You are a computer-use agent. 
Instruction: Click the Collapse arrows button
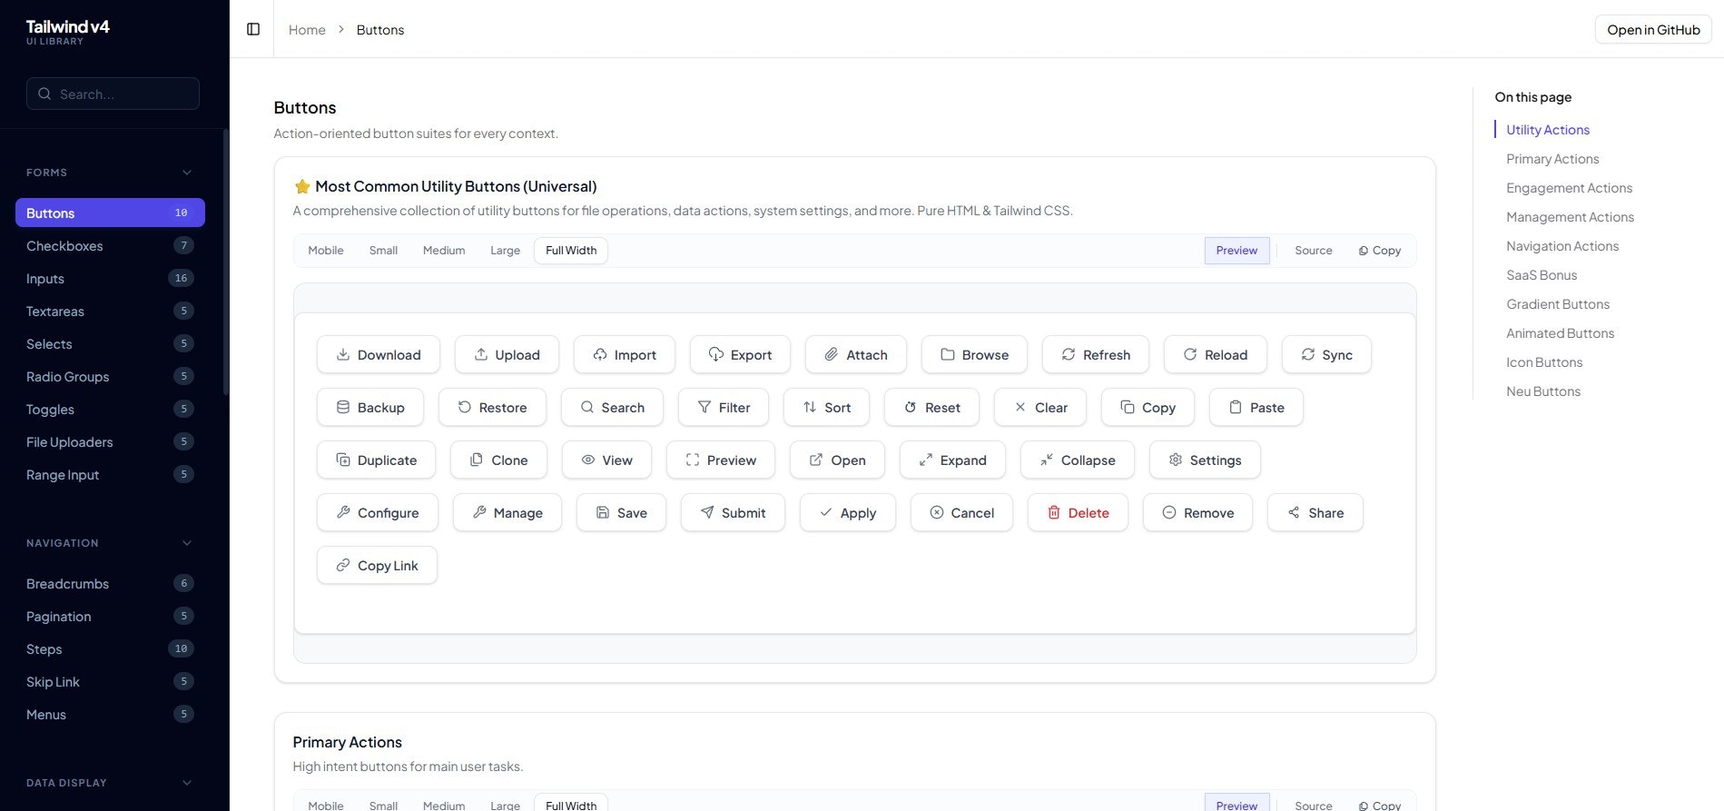1078,460
